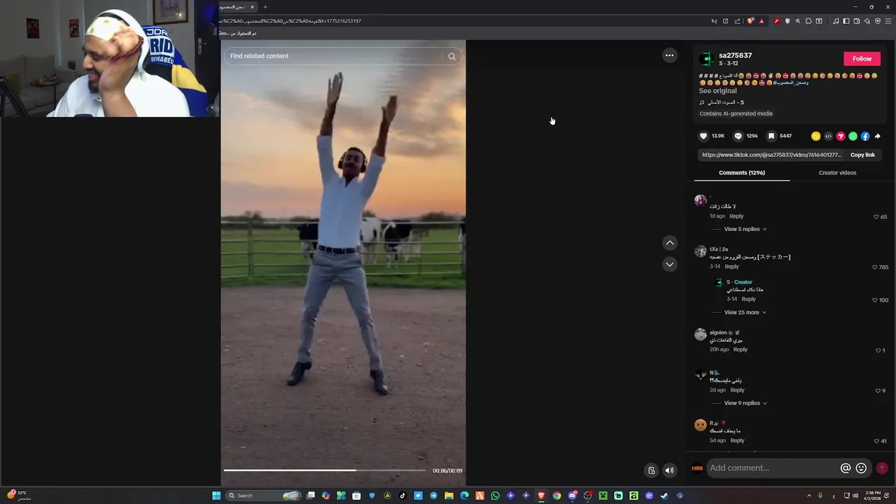Follow the user sa275837
This screenshot has width=896, height=504.
[x=862, y=59]
